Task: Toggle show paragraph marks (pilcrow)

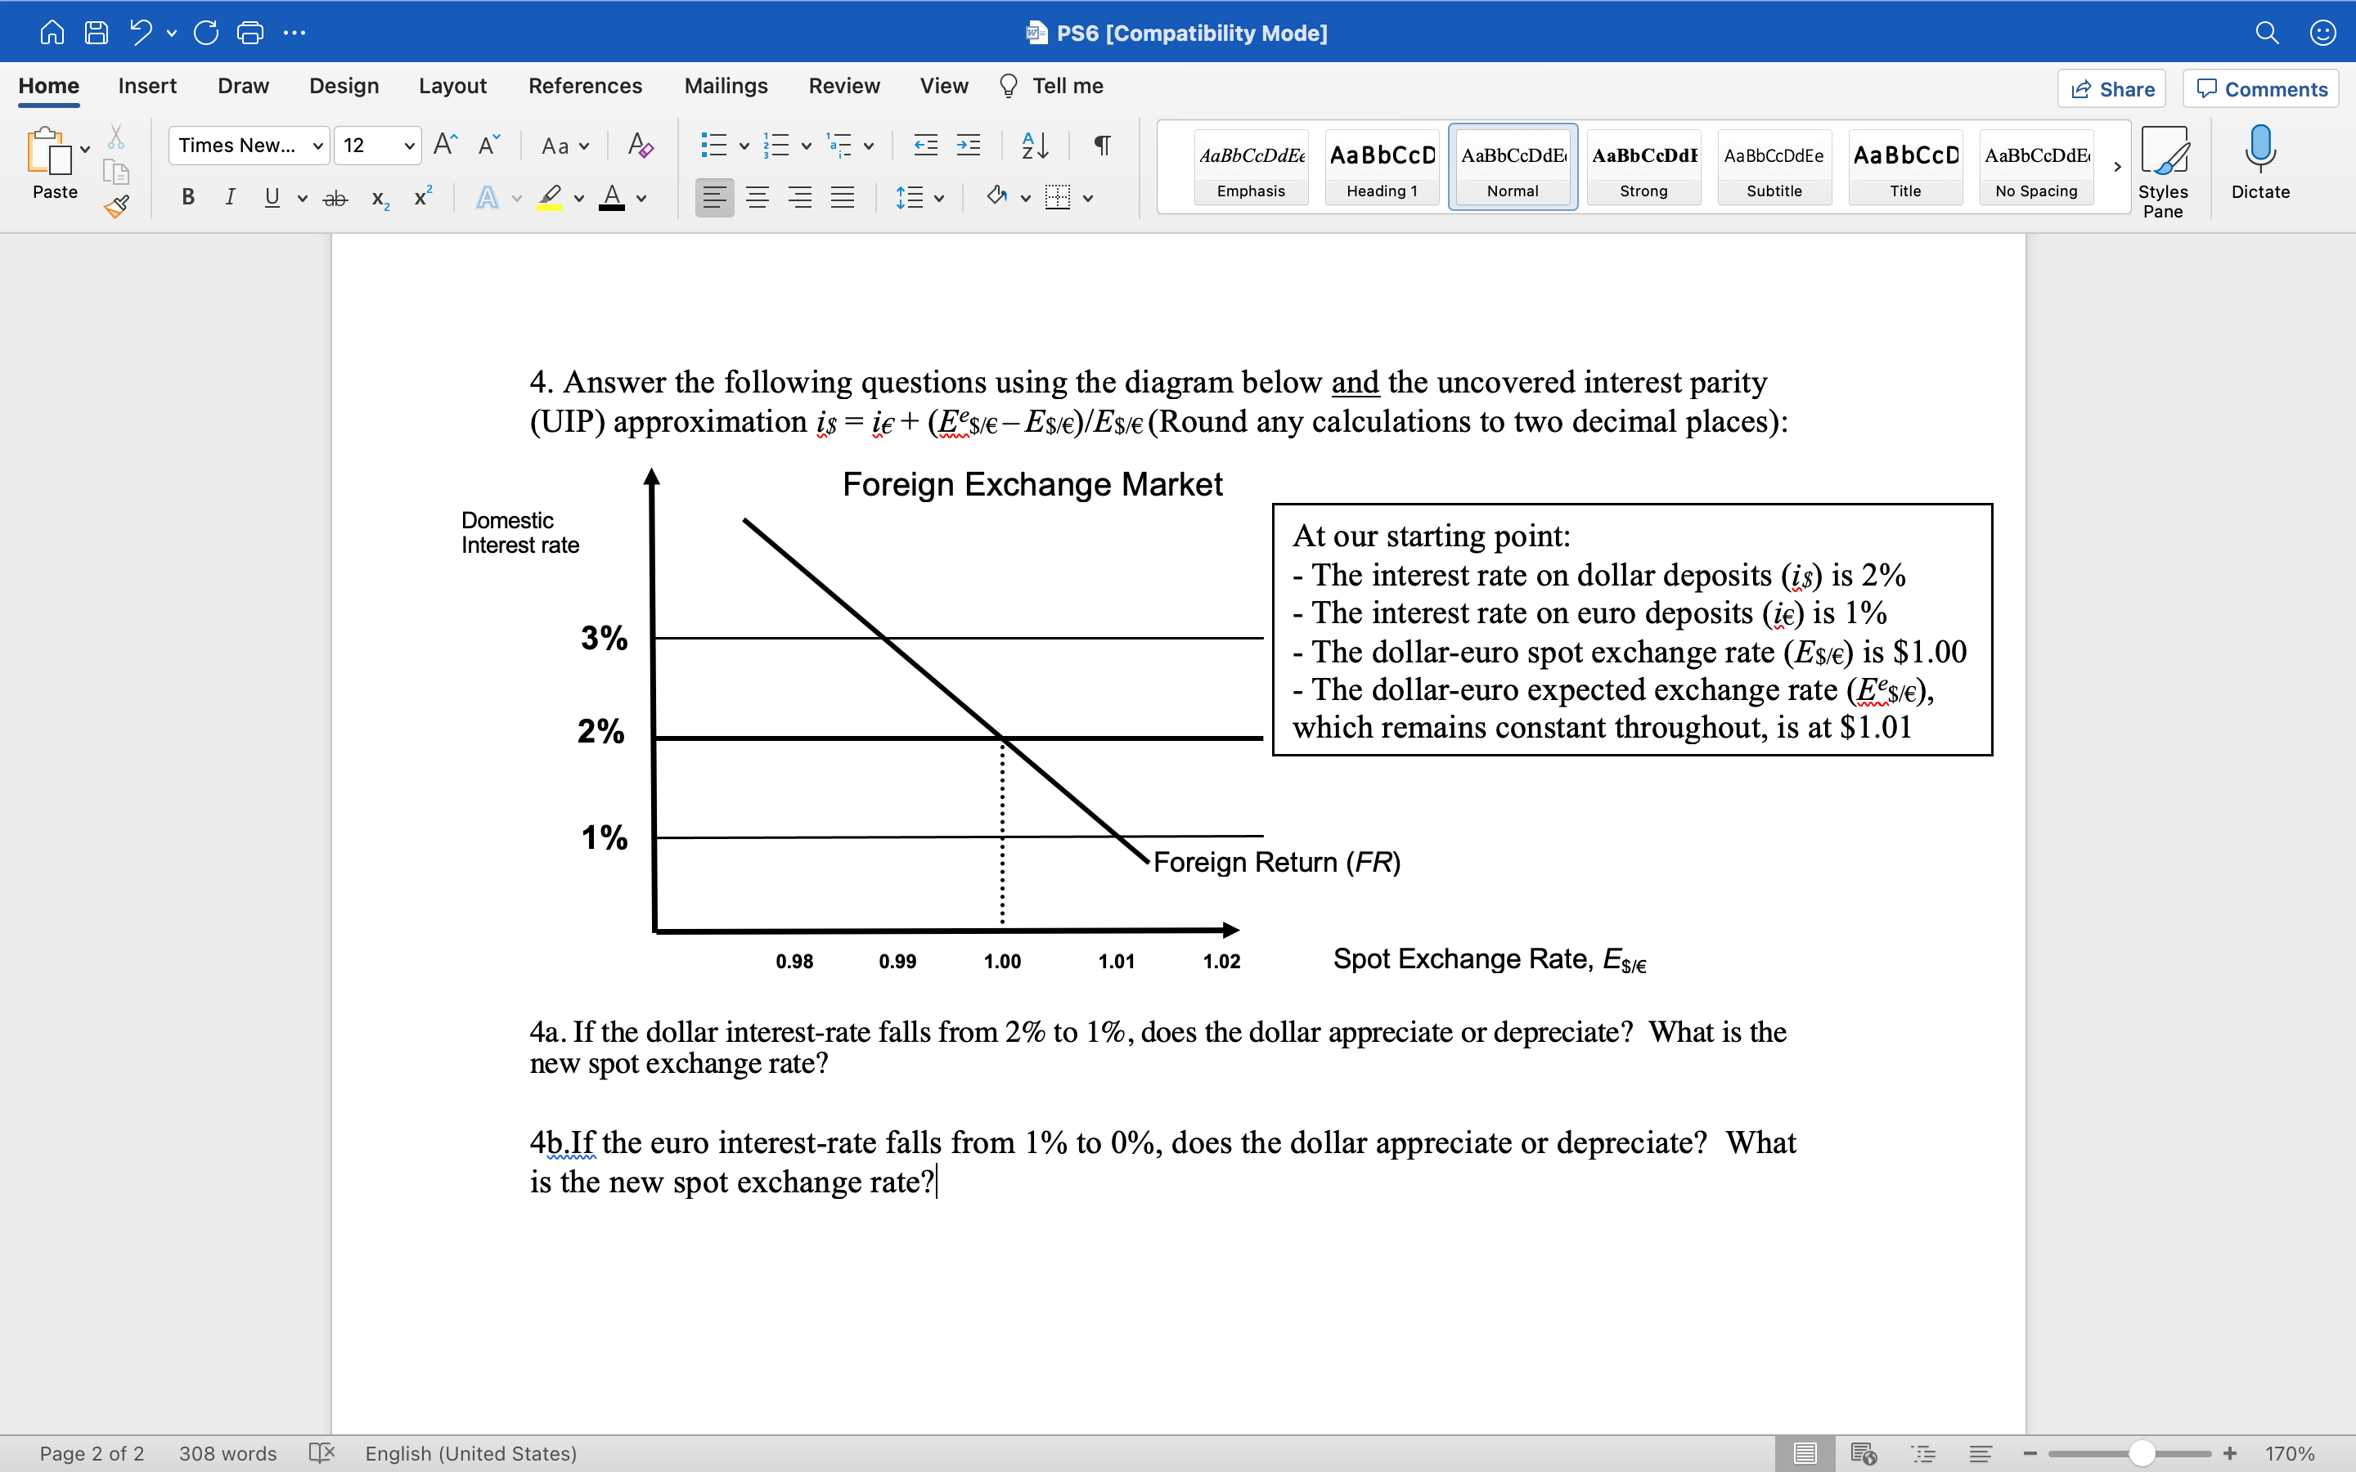Action: point(1102,146)
